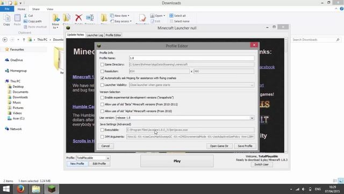Open the Acer (C:) drive
344x194 pixels.
click(16, 119)
